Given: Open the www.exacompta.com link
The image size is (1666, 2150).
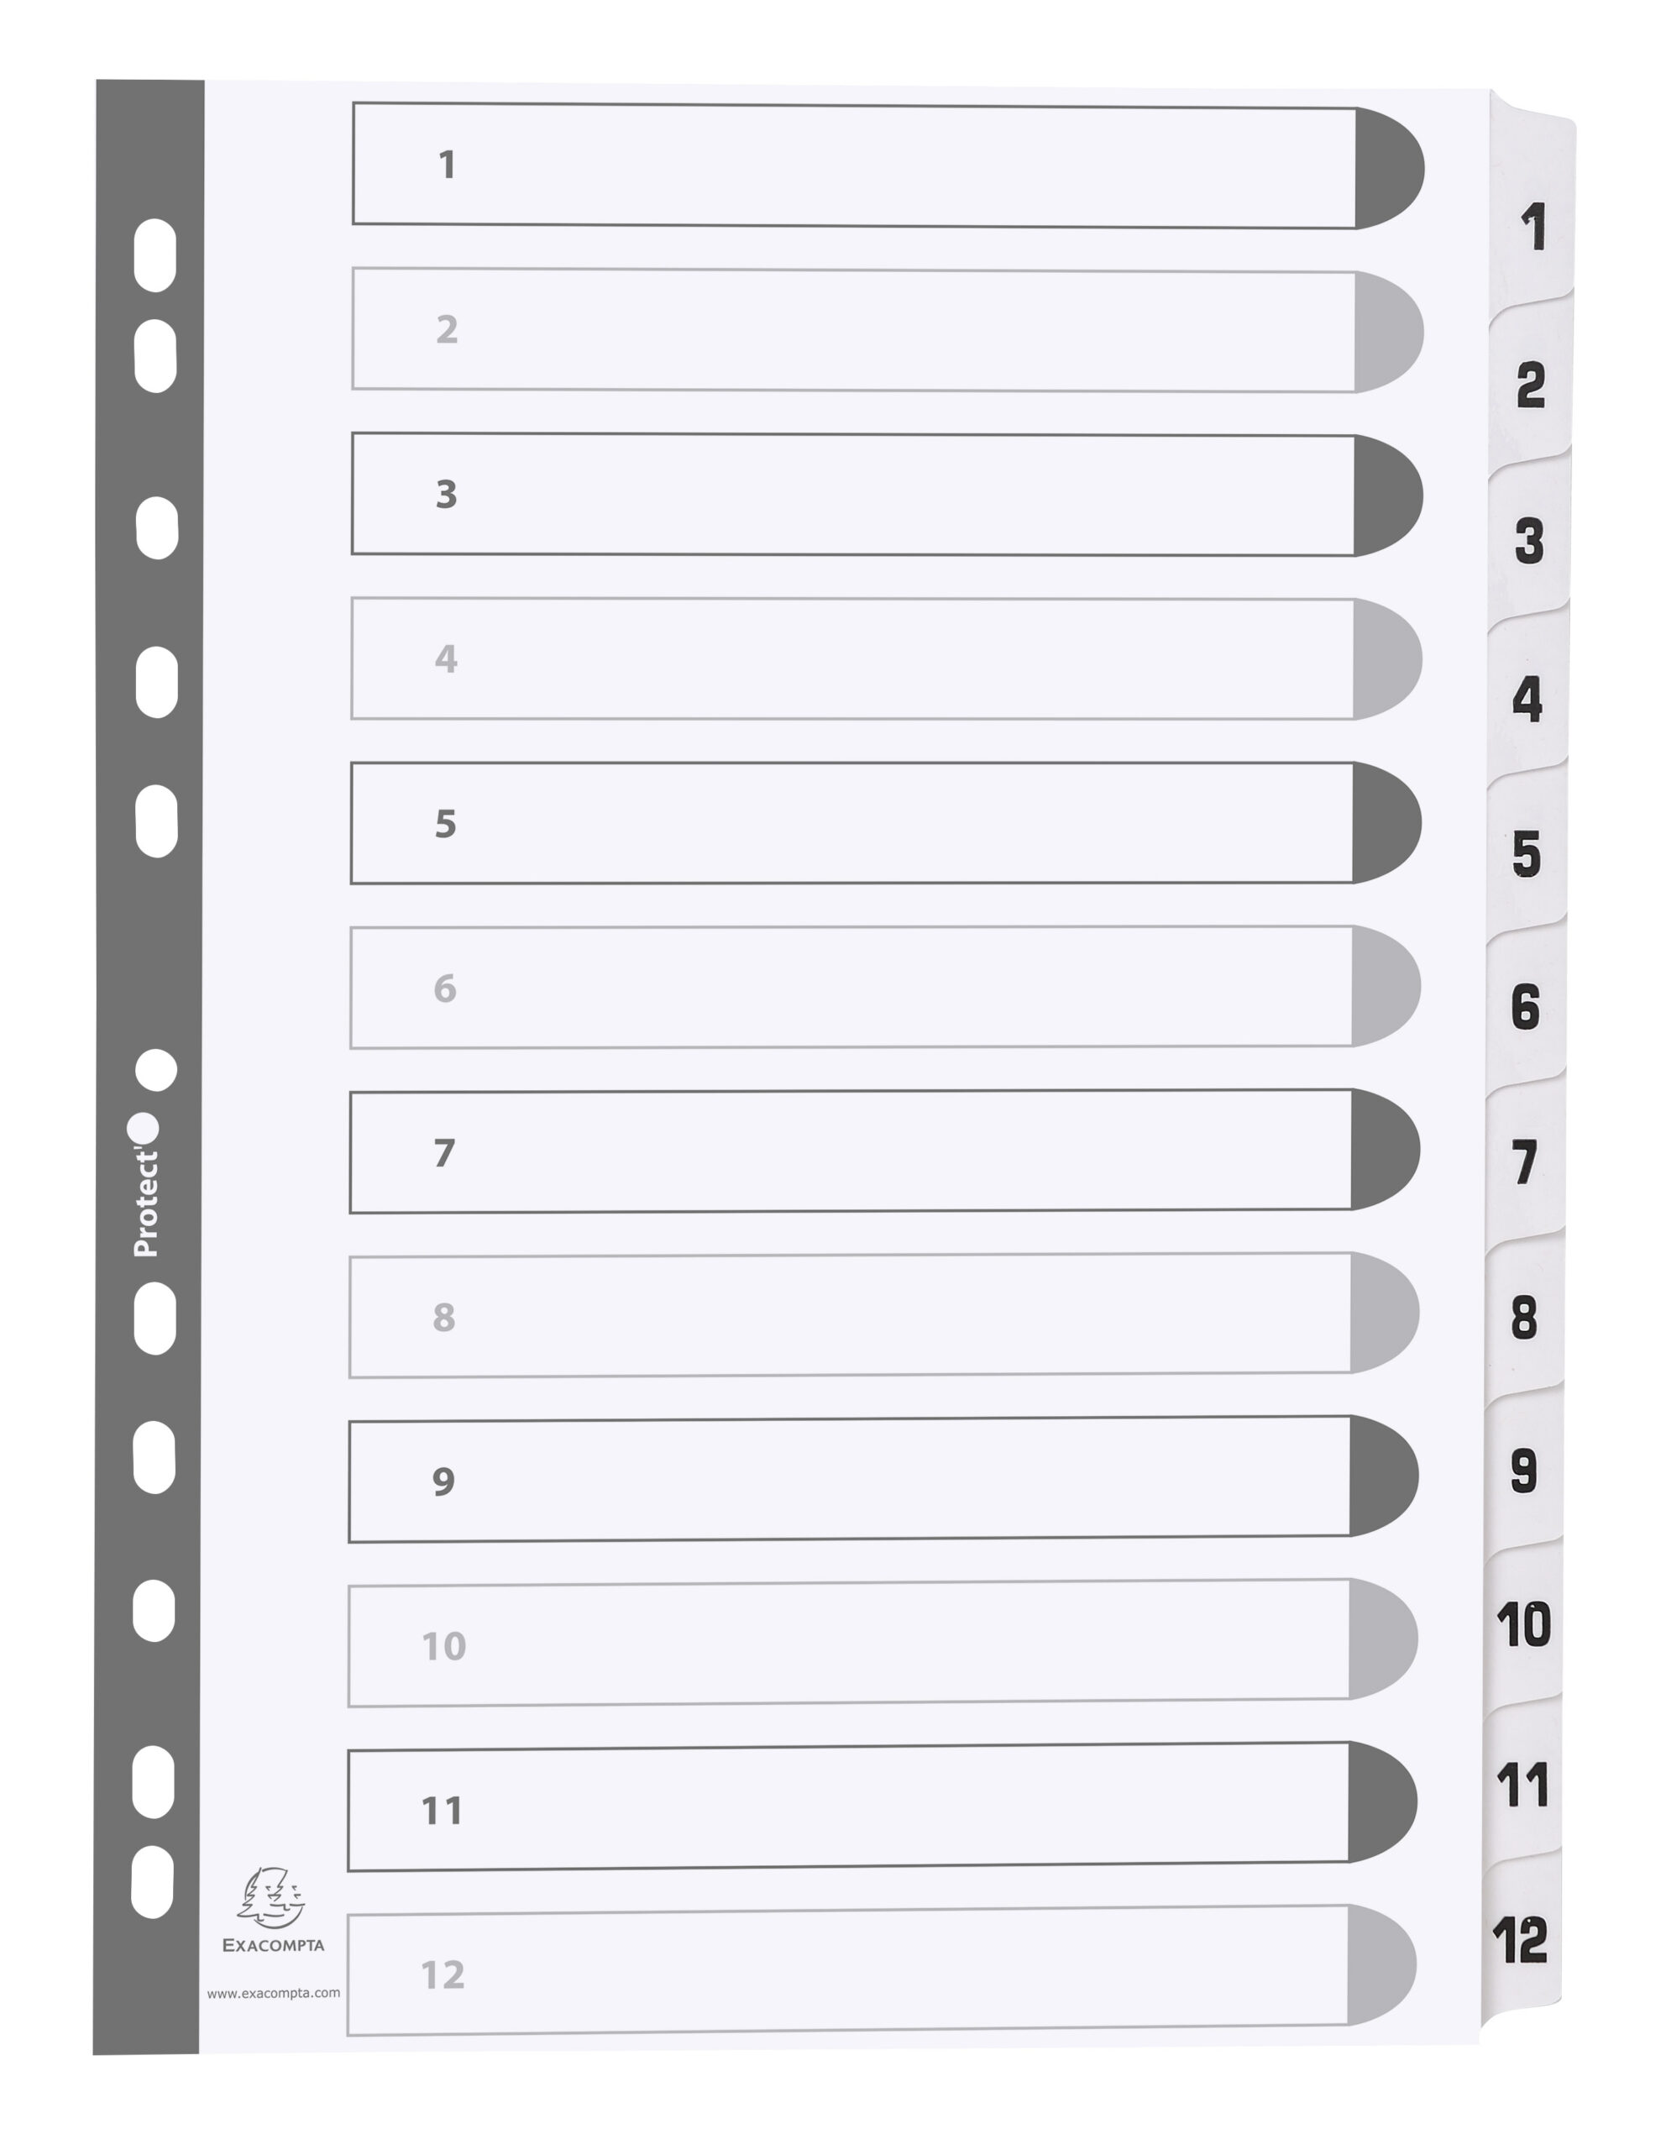Looking at the screenshot, I should click(x=274, y=1992).
